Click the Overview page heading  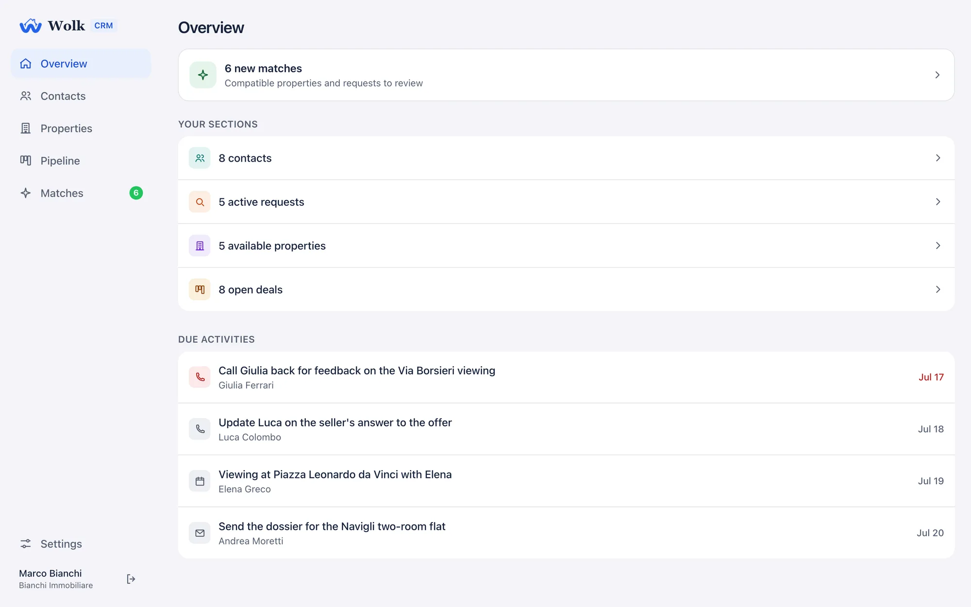click(x=211, y=28)
